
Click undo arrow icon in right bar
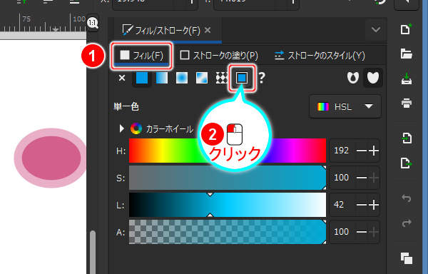[x=406, y=198]
